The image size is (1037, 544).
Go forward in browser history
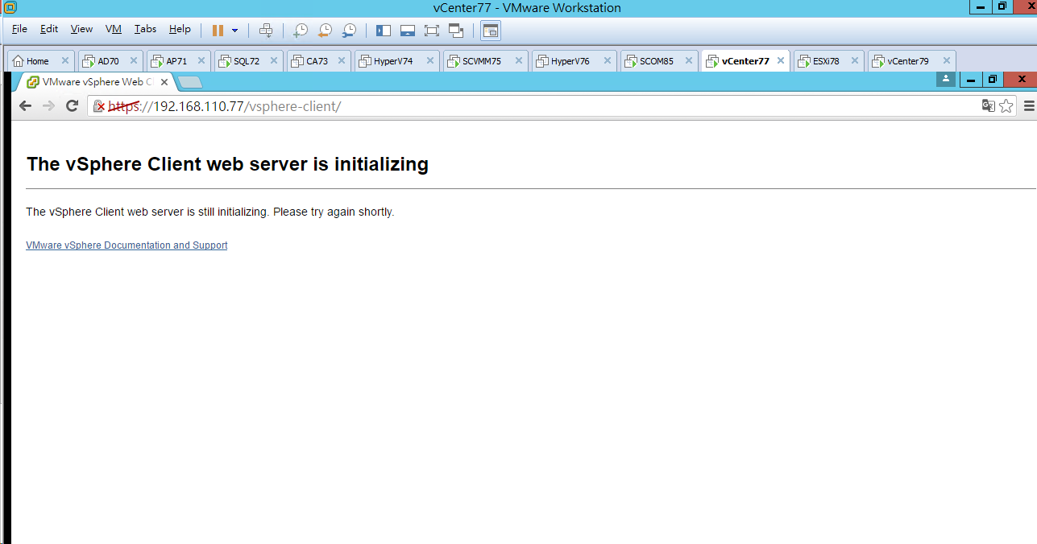(x=48, y=105)
